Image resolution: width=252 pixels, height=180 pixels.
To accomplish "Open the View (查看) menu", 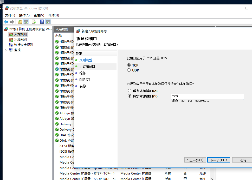I will (x=39, y=15).
